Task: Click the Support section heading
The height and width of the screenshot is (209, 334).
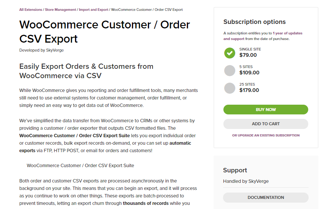Action: coord(235,170)
